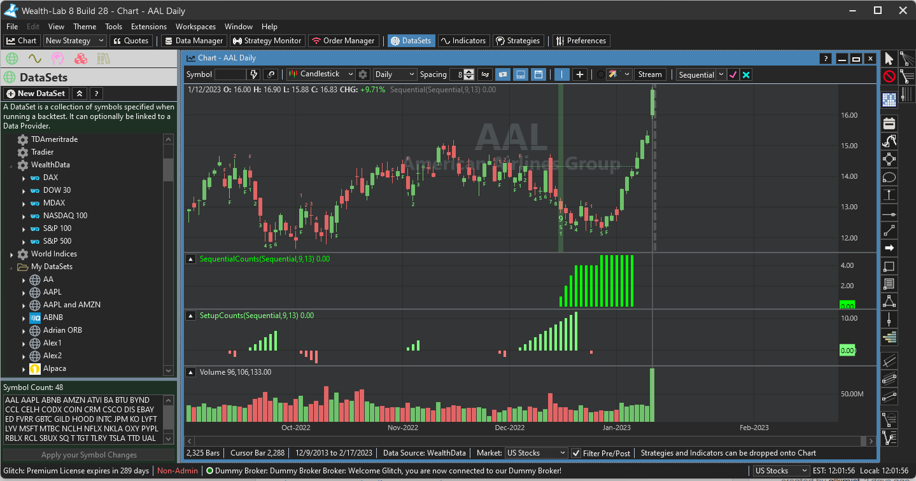Open the Workspaces menu

point(195,27)
